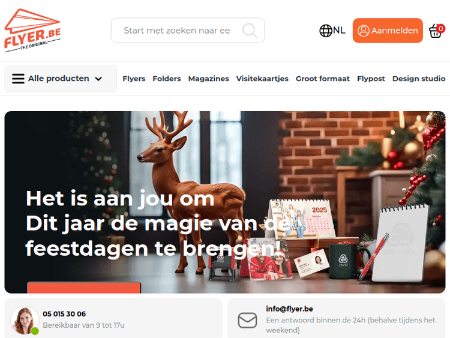450x338 pixels.
Task: Open the Flyers menu item
Action: click(134, 79)
